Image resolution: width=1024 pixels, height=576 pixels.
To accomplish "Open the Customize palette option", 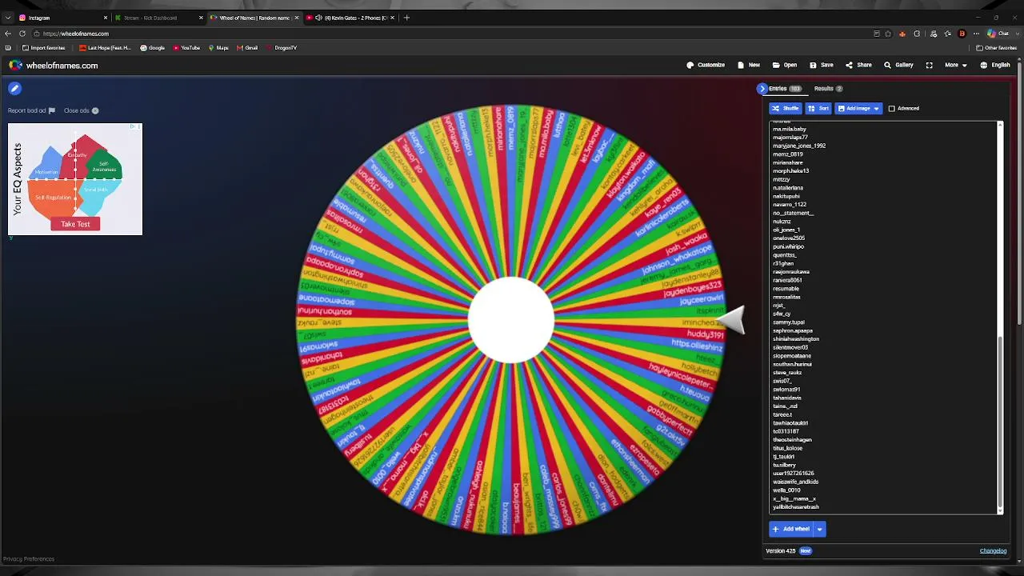I will tap(706, 65).
